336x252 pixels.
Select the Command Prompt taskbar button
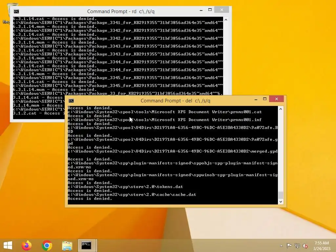87,245
